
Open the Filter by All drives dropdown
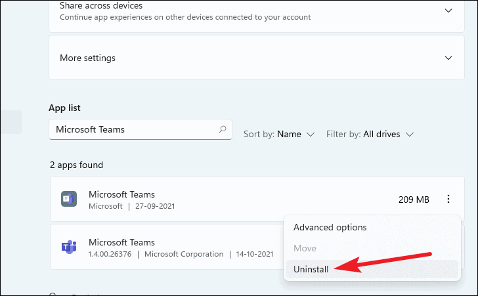370,134
